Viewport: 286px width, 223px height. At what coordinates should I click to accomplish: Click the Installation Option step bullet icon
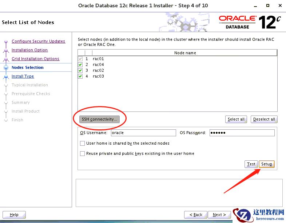tap(6, 50)
